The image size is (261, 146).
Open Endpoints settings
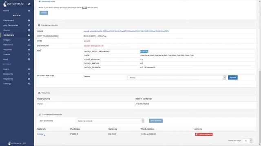[x=8, y=74]
